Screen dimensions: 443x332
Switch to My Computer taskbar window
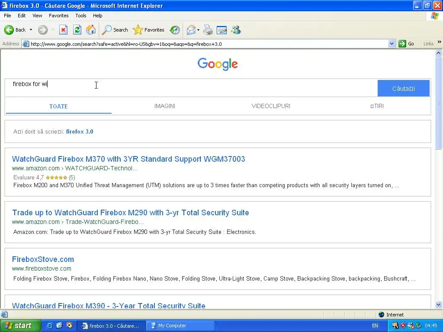pyautogui.click(x=181, y=326)
